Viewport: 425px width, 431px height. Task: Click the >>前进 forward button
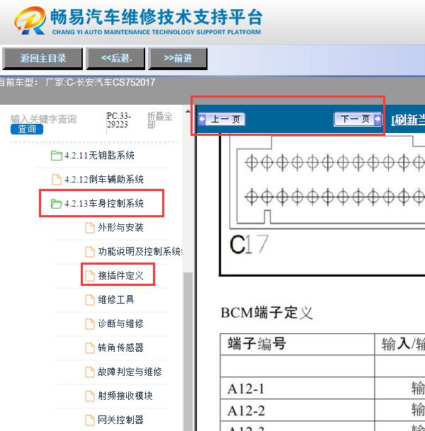point(178,58)
